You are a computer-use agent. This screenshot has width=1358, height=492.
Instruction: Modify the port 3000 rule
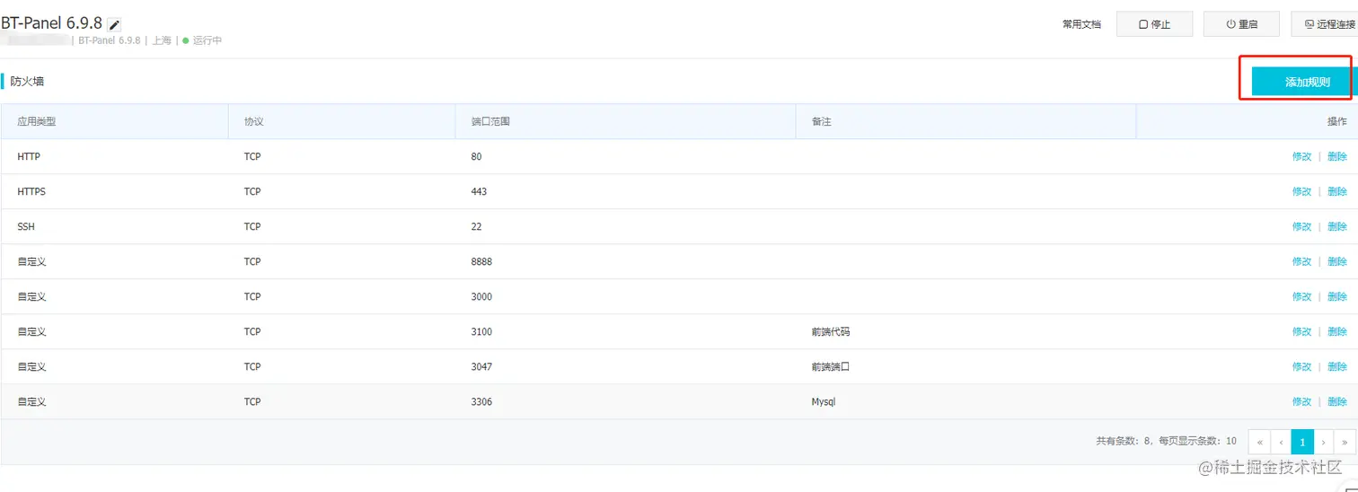[x=1301, y=296]
